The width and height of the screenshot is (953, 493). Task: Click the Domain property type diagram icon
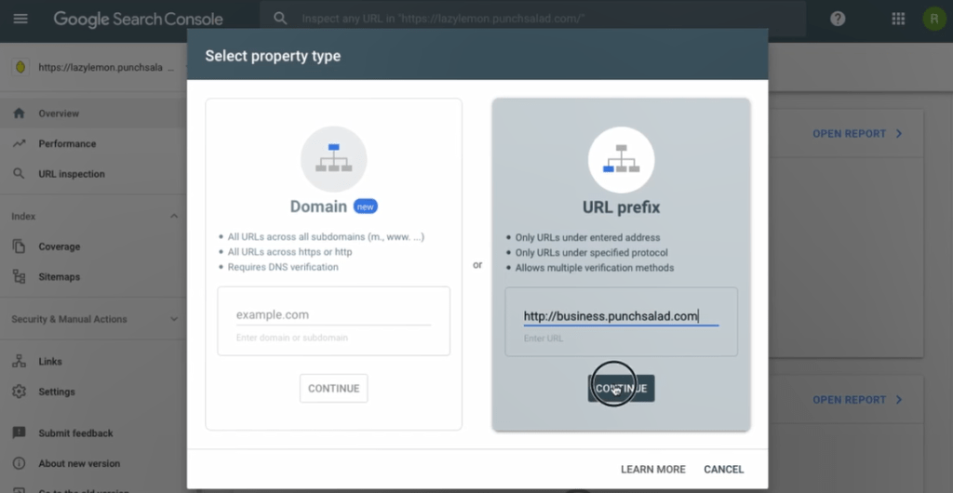(334, 159)
